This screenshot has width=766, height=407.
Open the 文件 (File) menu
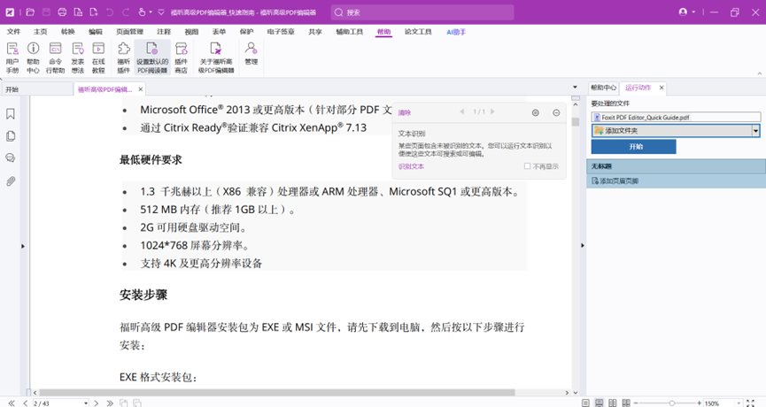(x=13, y=32)
